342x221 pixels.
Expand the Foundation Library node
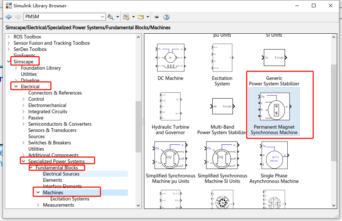coord(16,68)
